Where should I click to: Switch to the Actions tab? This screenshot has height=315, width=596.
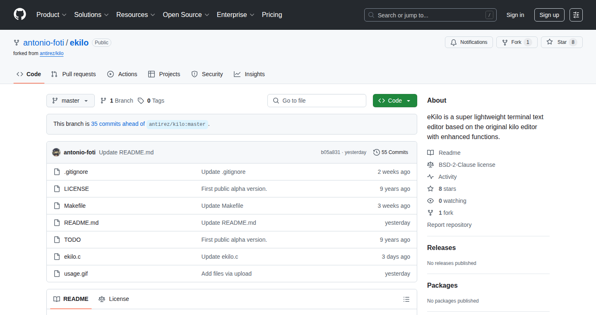point(122,74)
